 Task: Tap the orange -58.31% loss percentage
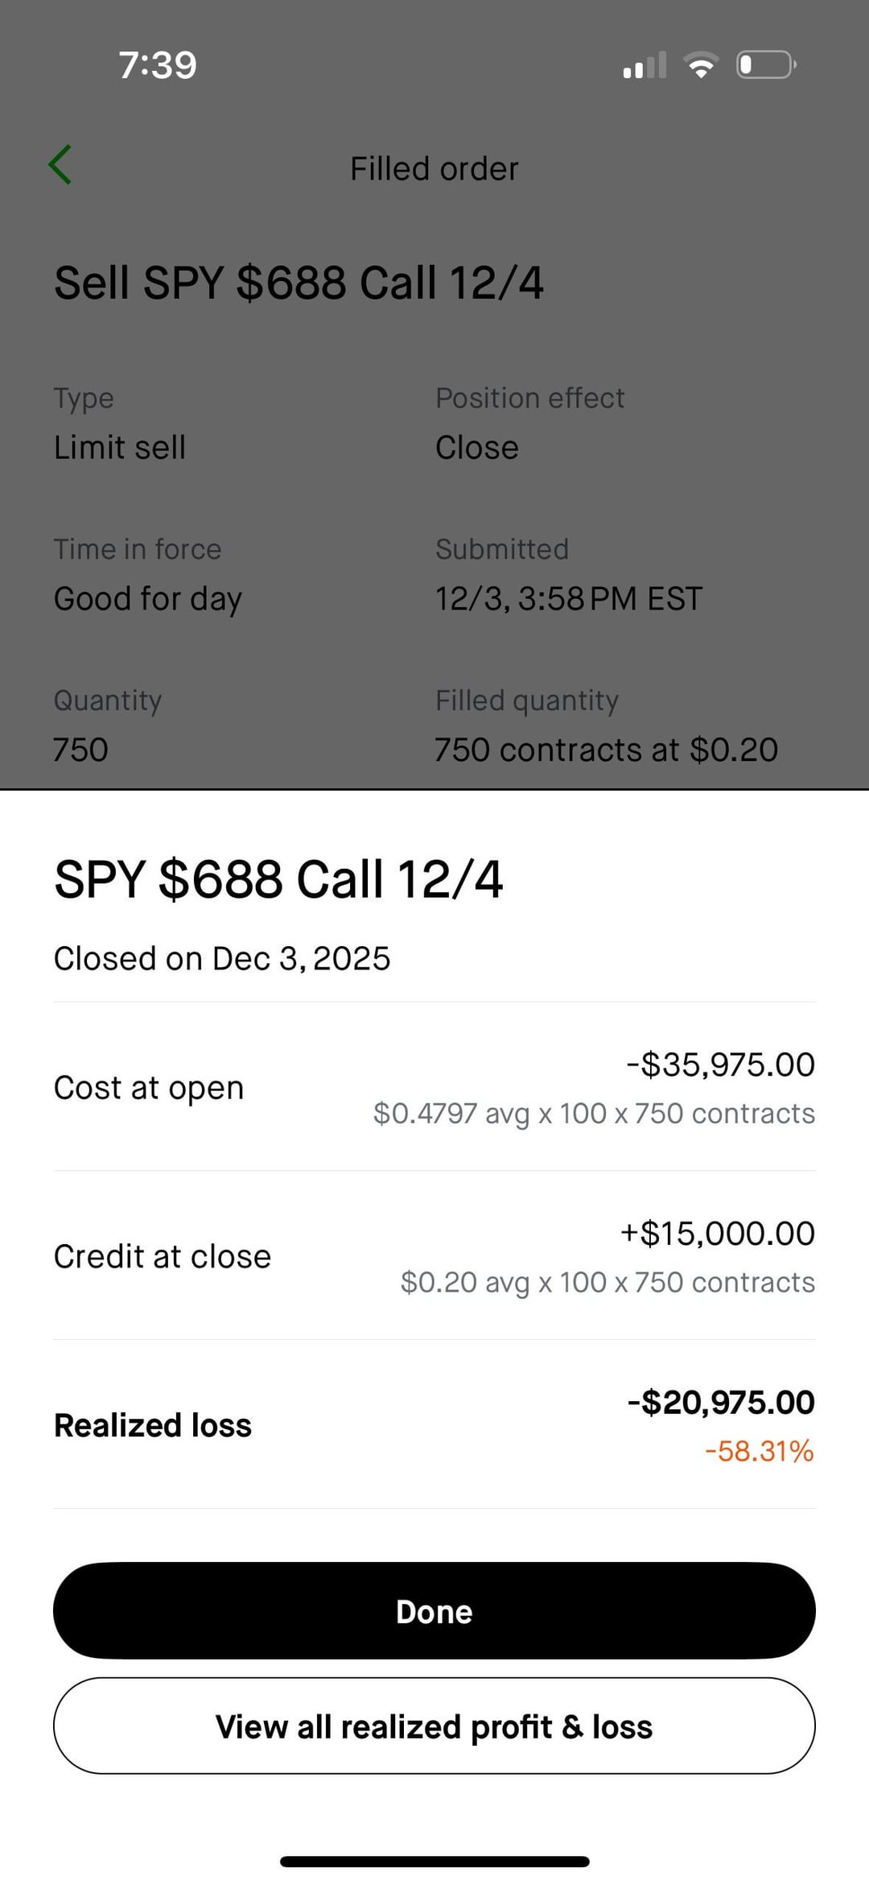tap(759, 1451)
